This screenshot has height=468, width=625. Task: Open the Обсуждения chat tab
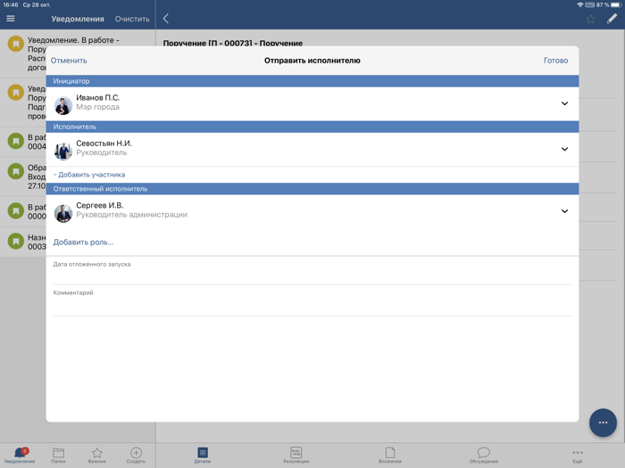484,456
